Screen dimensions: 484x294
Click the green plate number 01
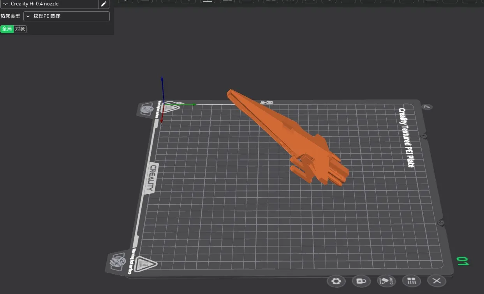(463, 261)
